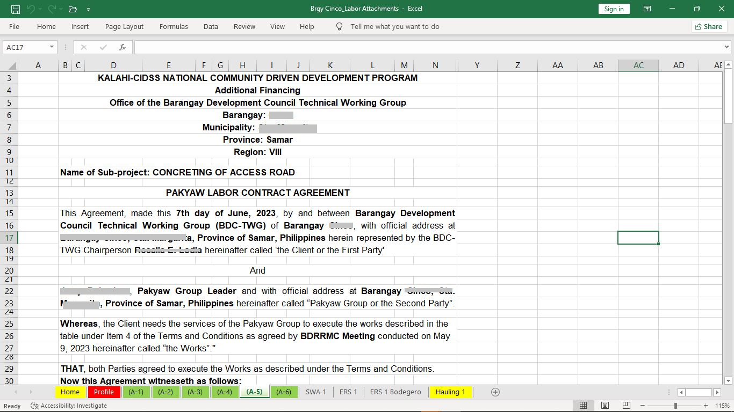Click the zoom in plus icon
The width and height of the screenshot is (734, 412).
(706, 406)
